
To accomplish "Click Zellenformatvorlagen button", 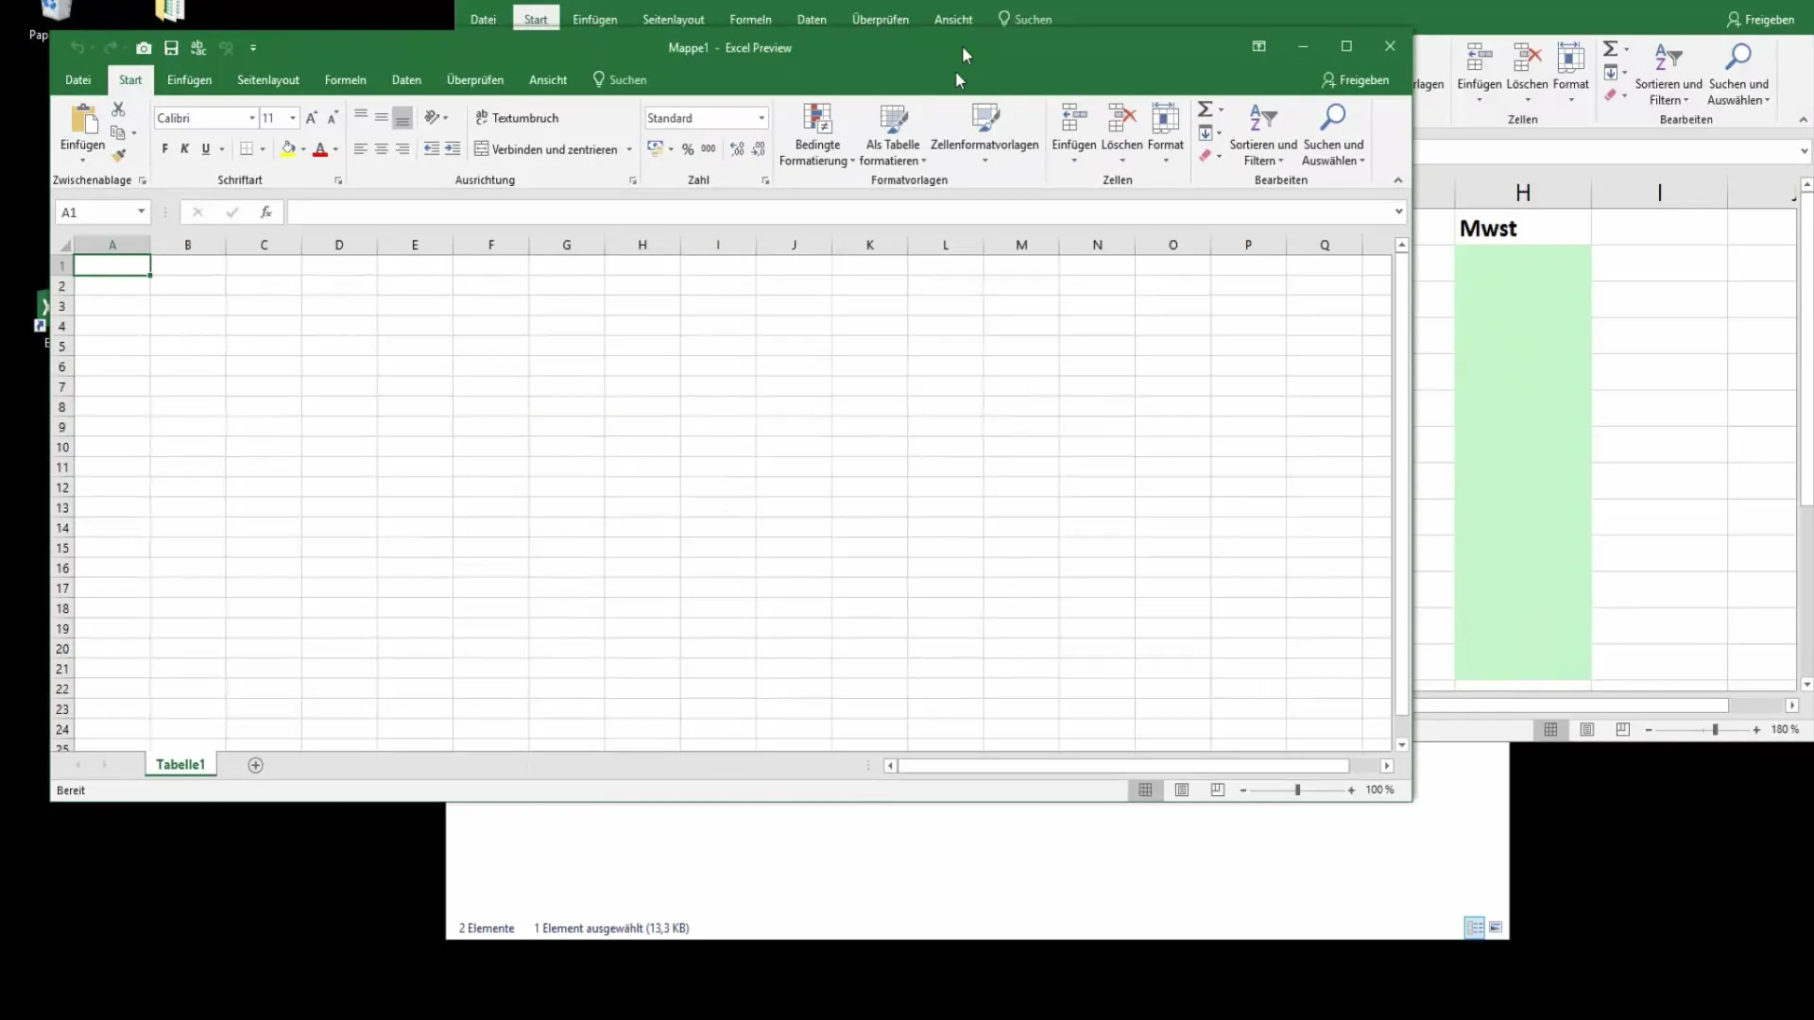I will 984,134.
